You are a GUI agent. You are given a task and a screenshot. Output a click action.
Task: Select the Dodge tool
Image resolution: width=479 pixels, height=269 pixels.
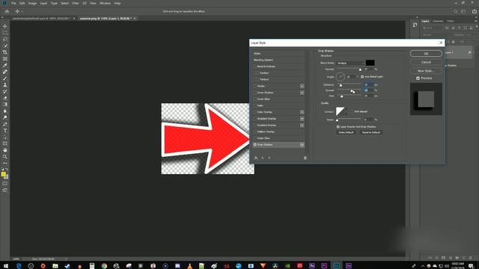(5, 117)
